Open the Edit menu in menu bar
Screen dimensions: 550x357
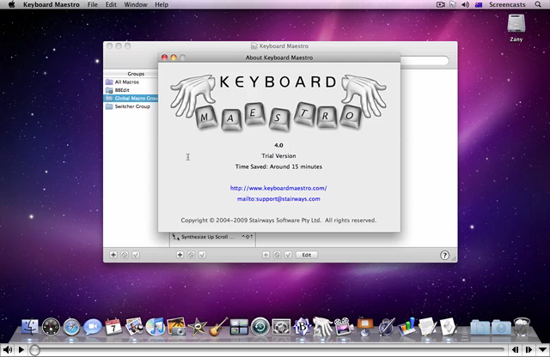pos(111,4)
